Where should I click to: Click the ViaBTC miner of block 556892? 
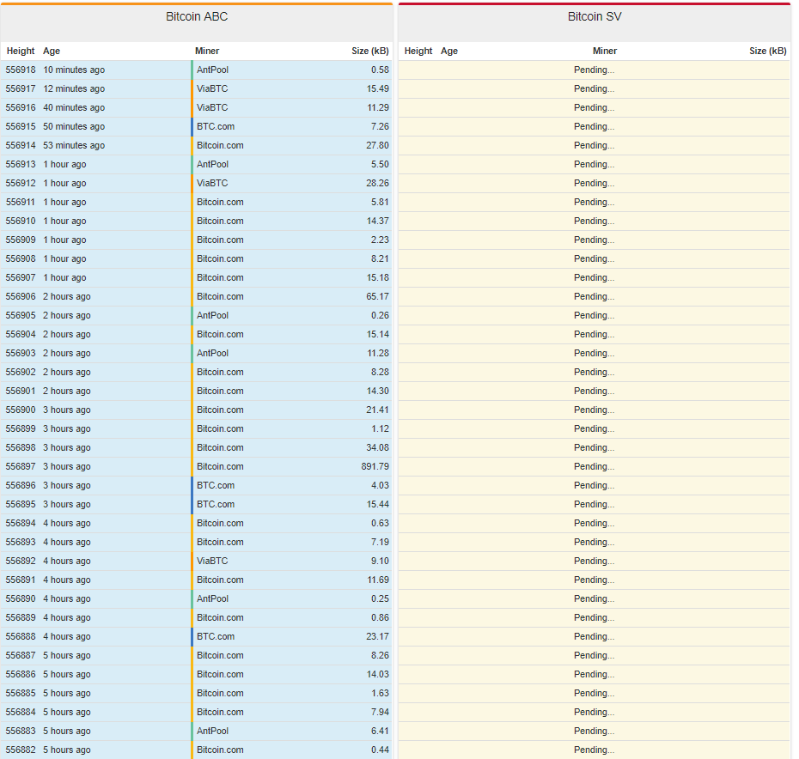212,561
